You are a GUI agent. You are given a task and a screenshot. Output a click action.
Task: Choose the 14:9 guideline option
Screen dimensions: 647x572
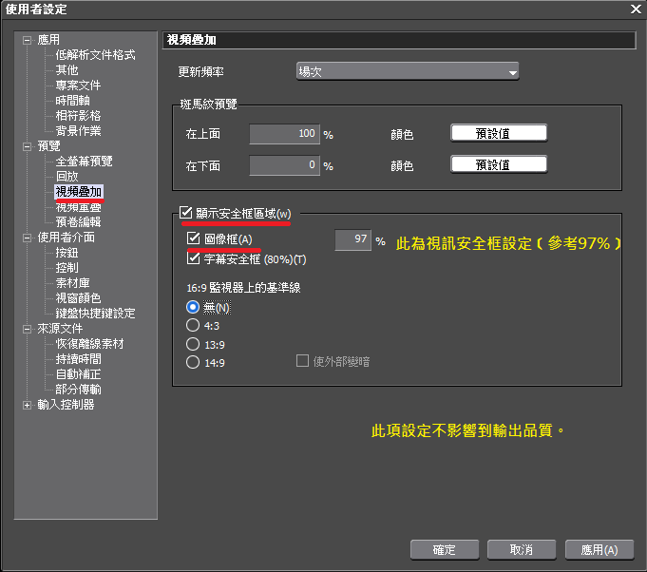tap(193, 362)
